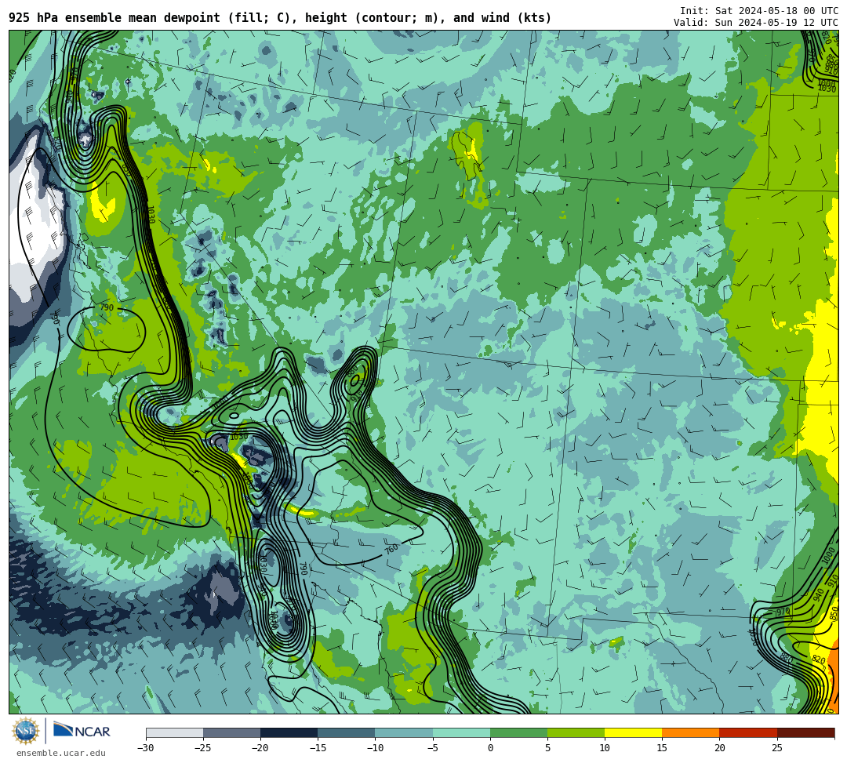Click the 0 colorbar tick label
847x763 pixels.
point(490,748)
